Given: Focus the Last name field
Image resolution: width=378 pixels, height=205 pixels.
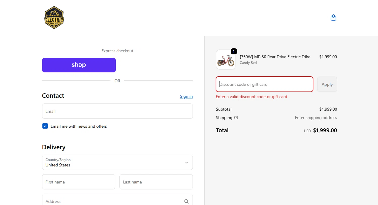Looking at the screenshot, I should click(x=156, y=182).
